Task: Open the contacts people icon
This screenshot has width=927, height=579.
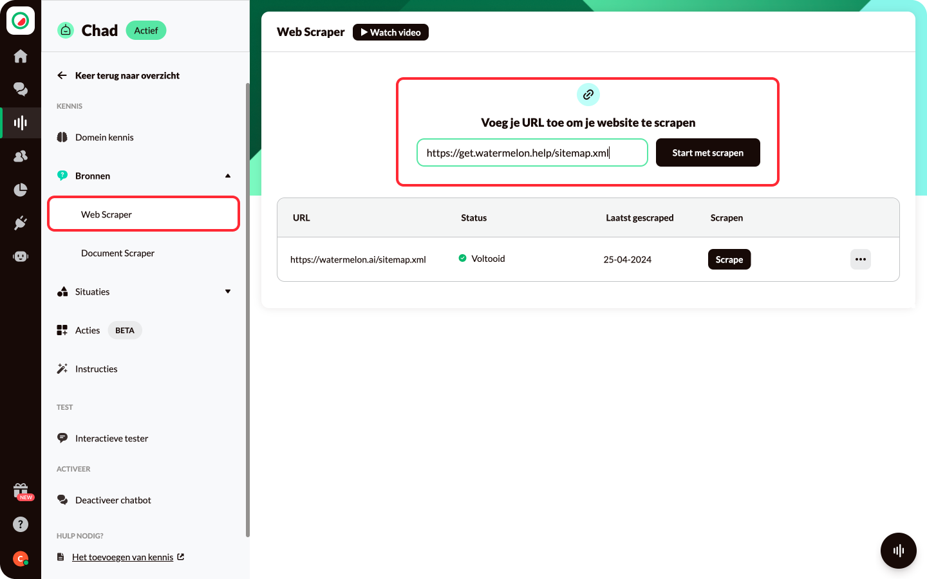Action: [x=21, y=156]
